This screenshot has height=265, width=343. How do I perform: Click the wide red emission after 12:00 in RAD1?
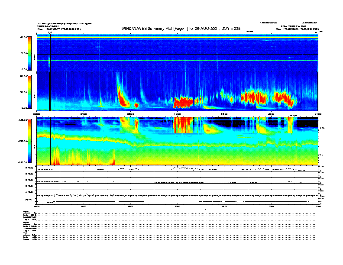click(x=183, y=102)
